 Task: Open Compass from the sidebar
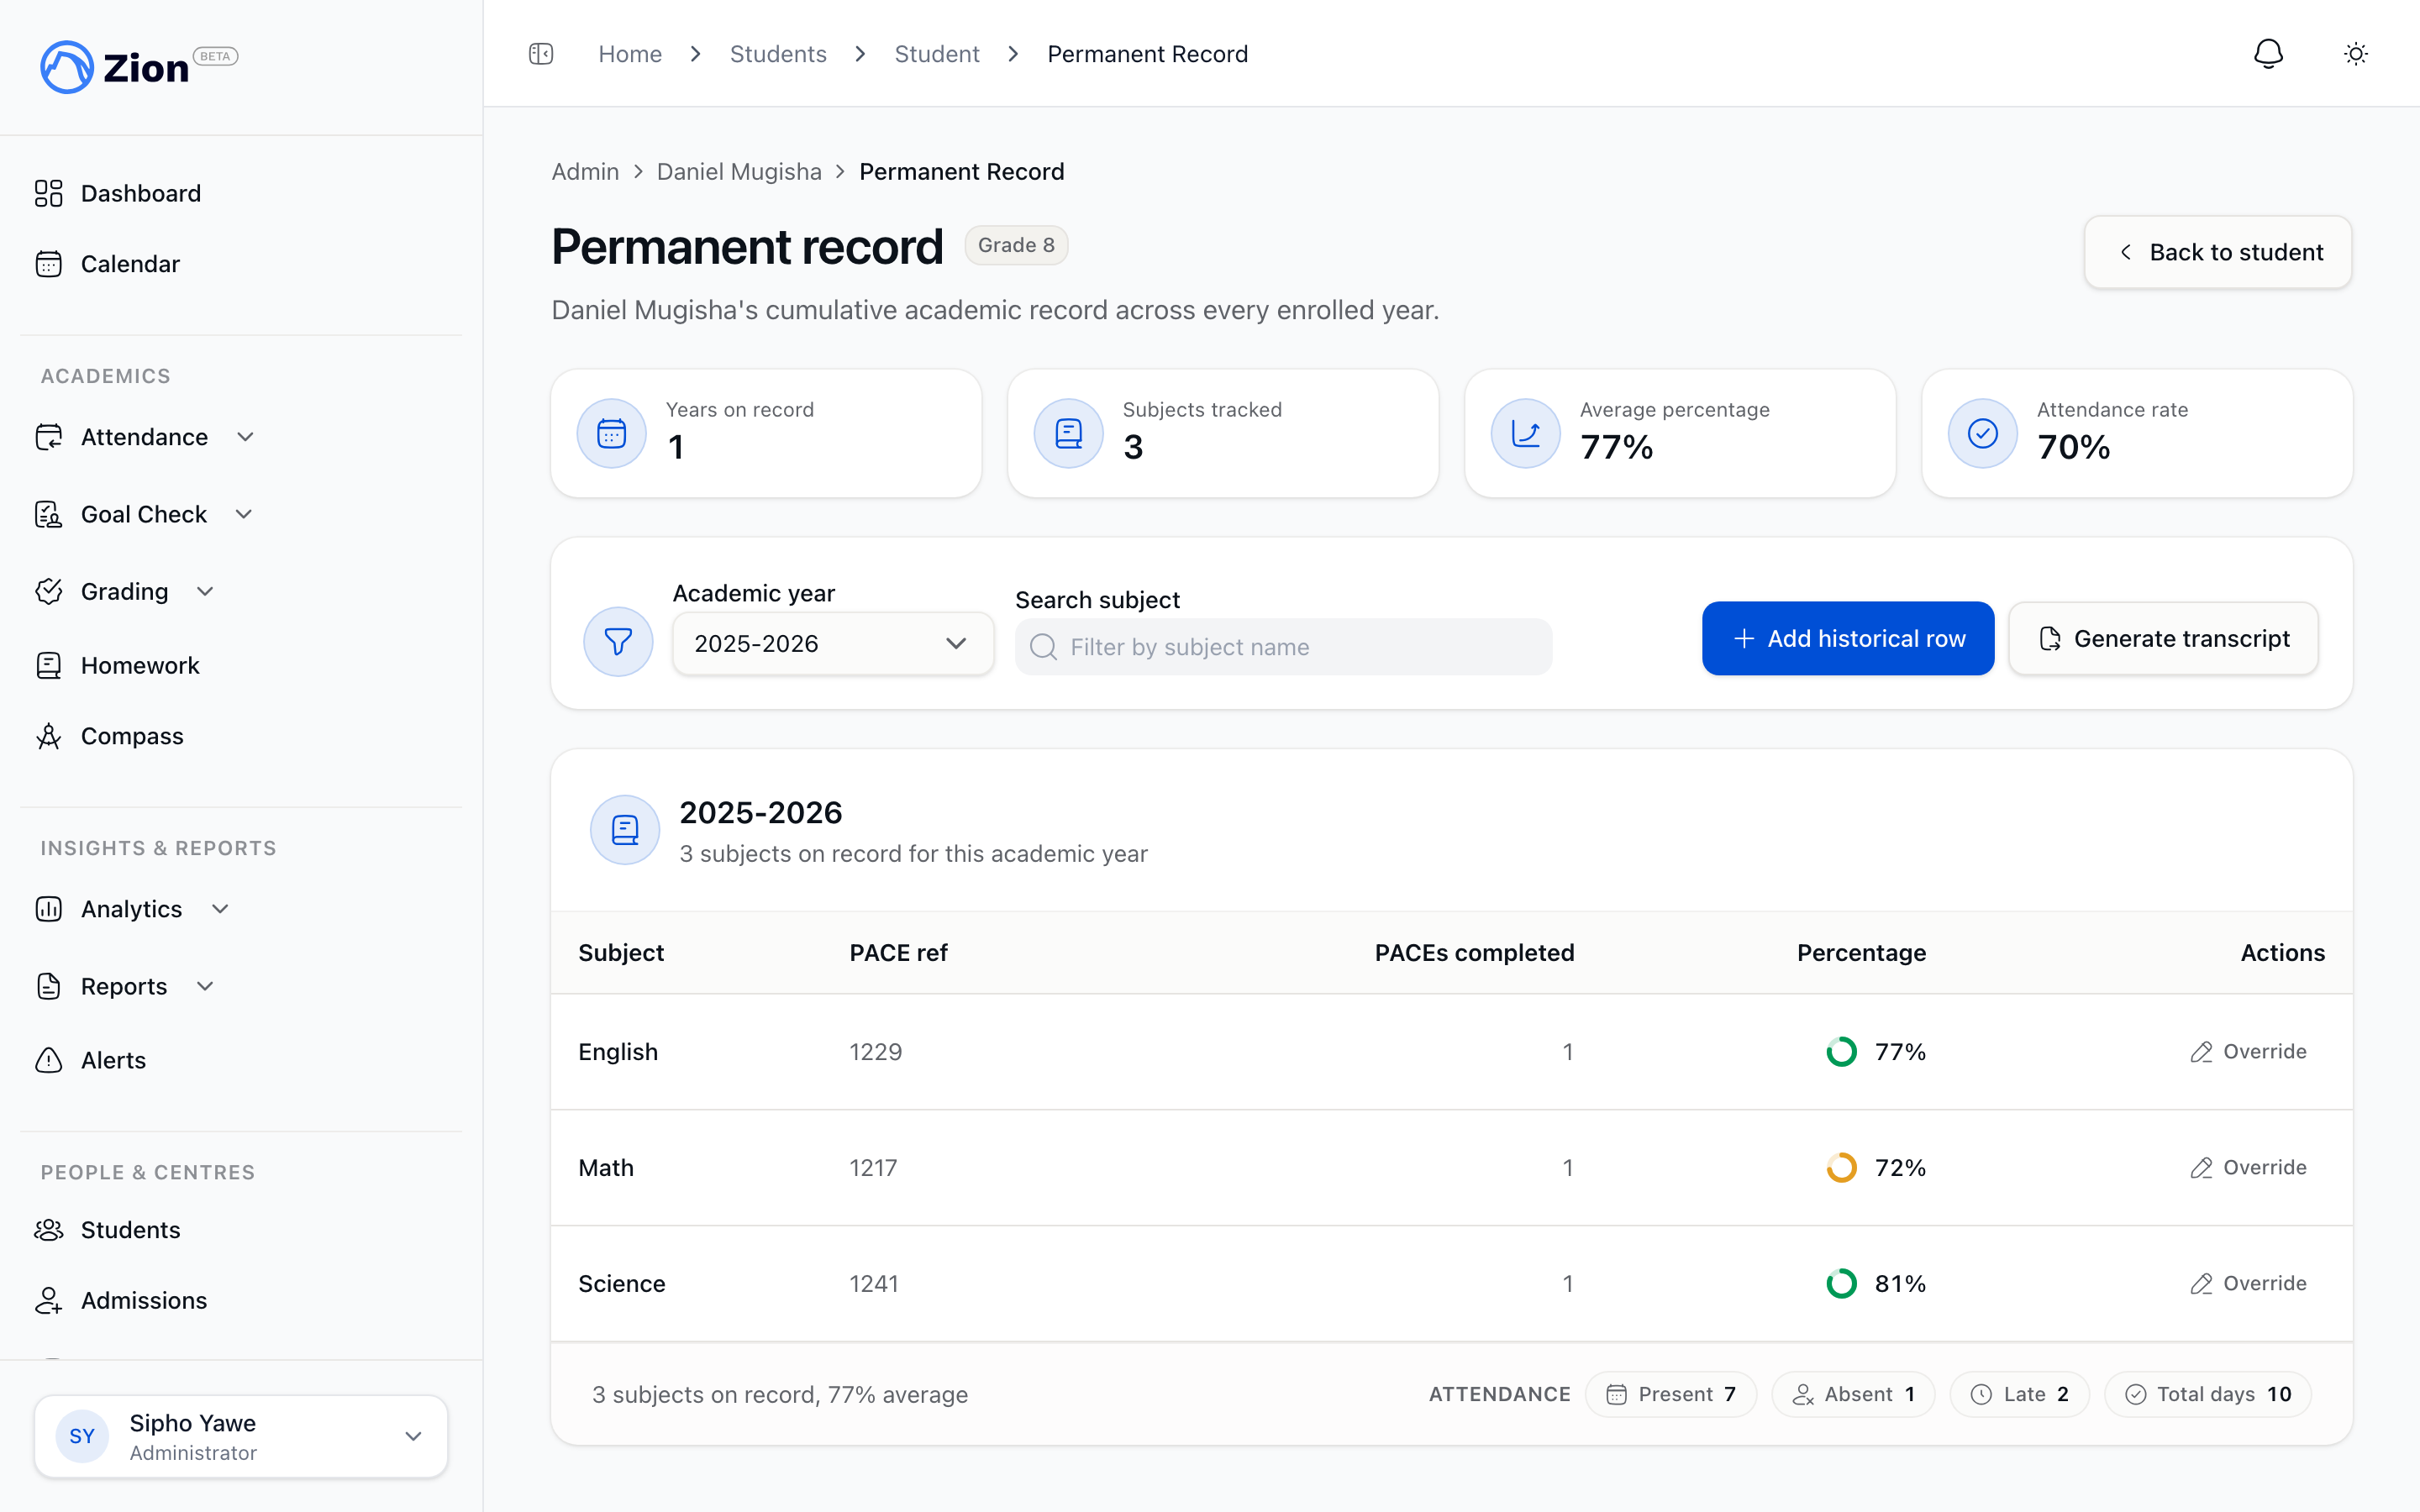coord(131,736)
